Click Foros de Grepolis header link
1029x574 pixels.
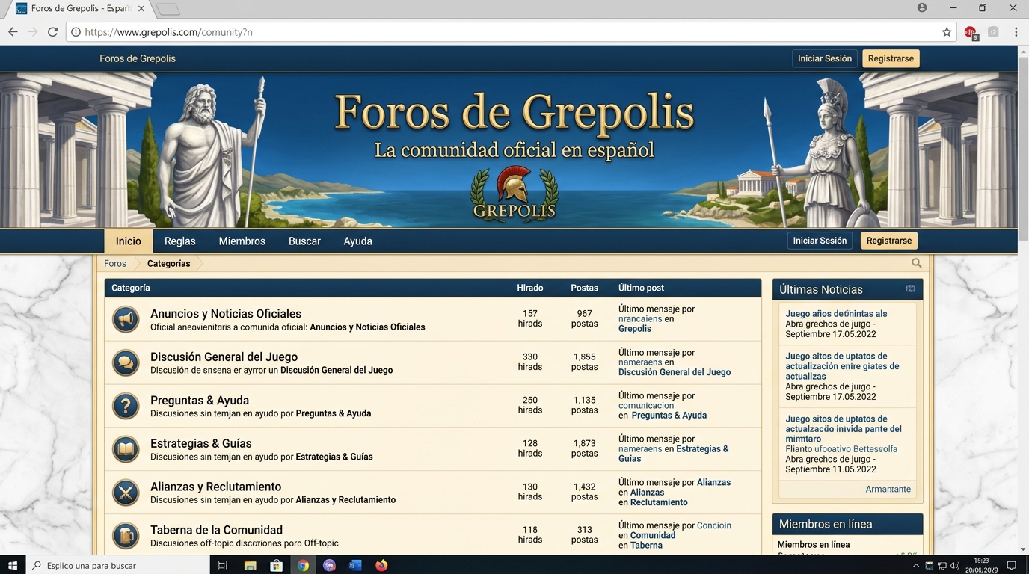pyautogui.click(x=138, y=58)
